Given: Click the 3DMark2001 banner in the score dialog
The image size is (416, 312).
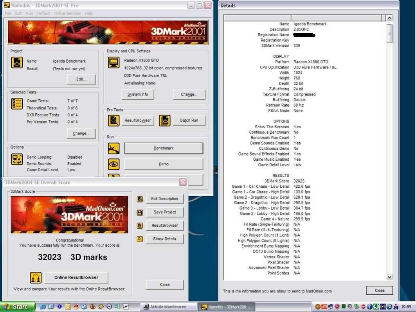Looking at the screenshot, I should pos(70,215).
